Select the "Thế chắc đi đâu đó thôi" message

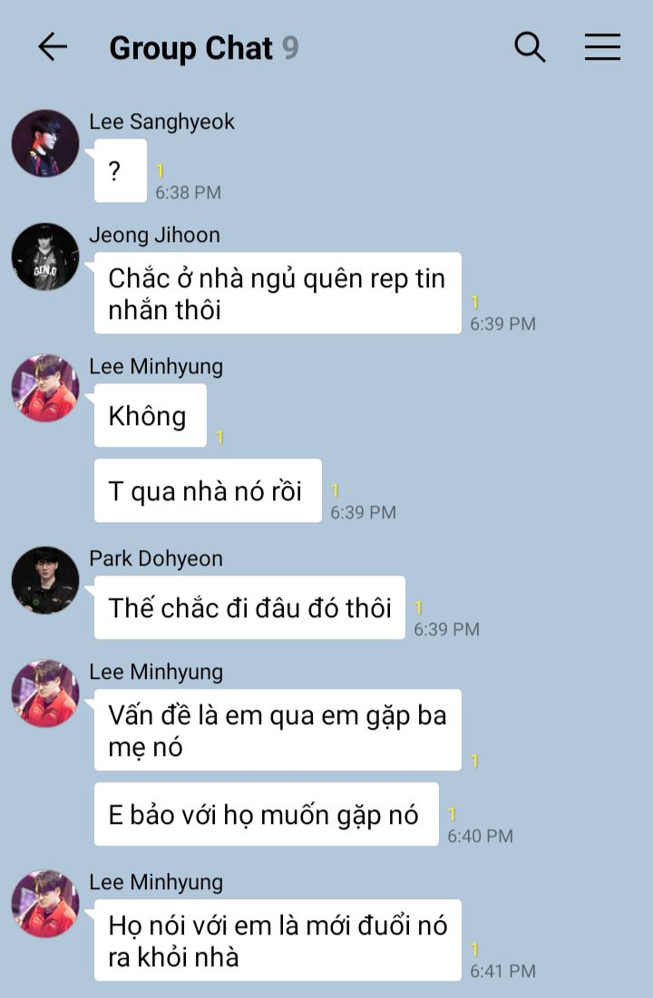point(249,608)
